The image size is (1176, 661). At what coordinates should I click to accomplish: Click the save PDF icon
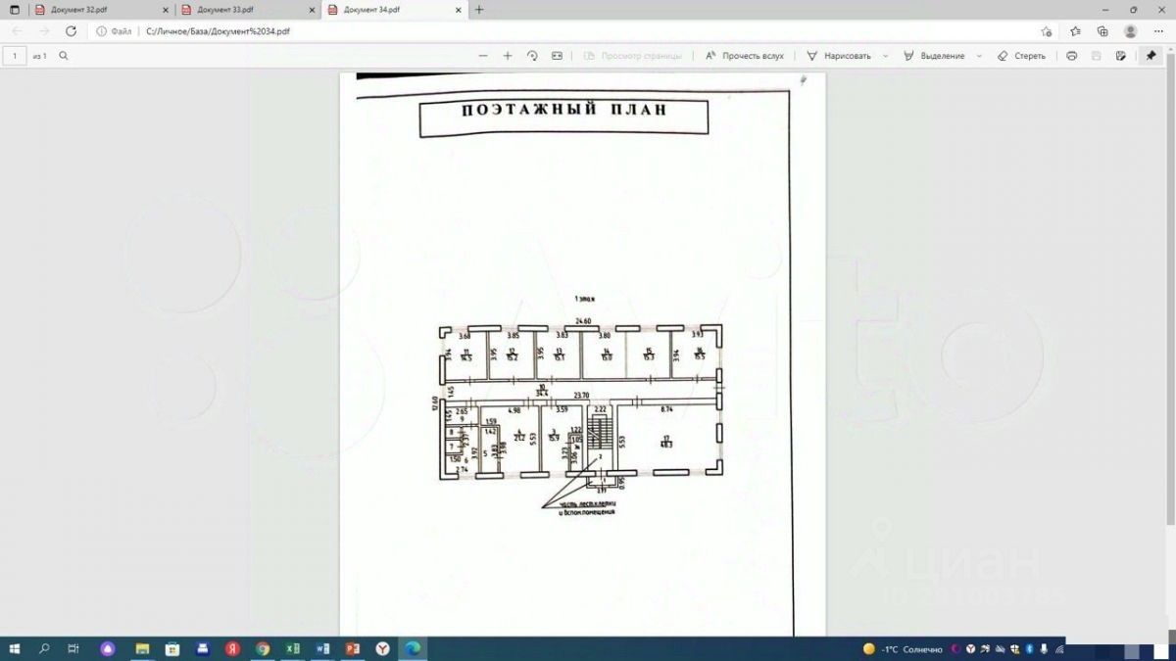1097,56
